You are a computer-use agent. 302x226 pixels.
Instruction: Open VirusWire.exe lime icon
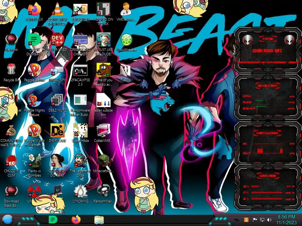pos(126,40)
